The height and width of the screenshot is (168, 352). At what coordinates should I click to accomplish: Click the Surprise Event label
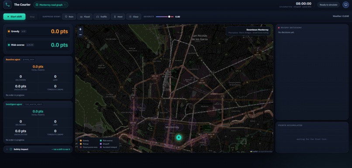click(52, 17)
